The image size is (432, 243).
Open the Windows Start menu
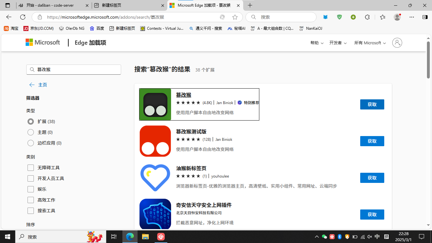click(x=8, y=237)
